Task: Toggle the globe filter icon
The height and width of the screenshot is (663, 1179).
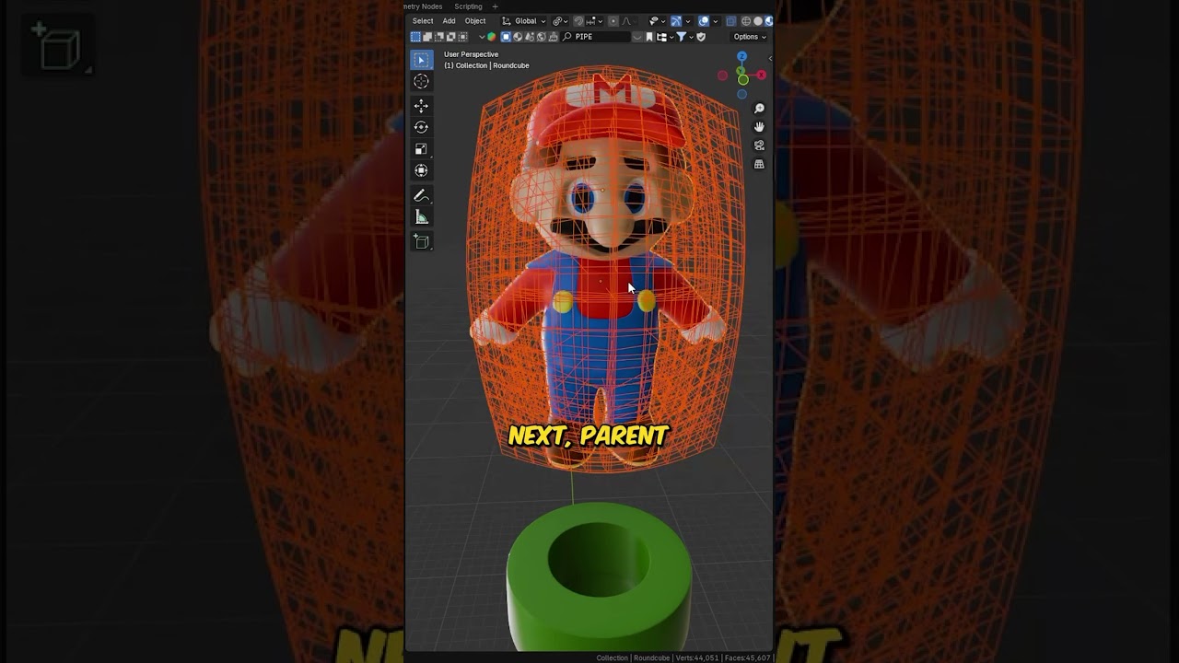Action: coord(541,37)
